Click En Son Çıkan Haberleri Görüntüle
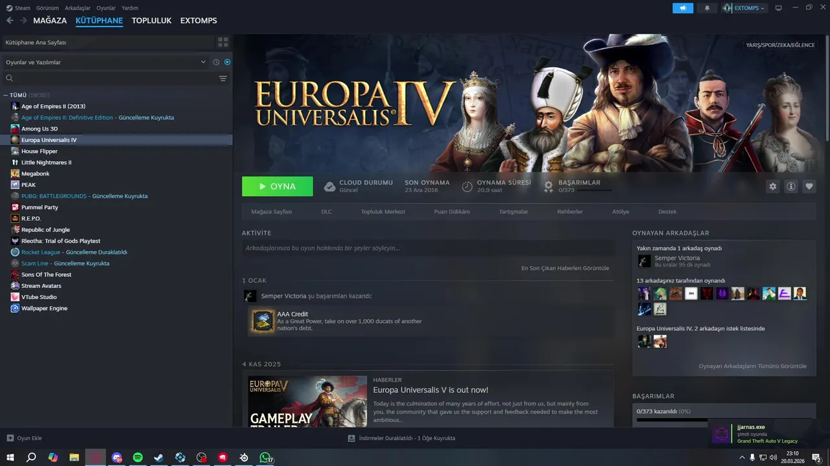 point(565,268)
